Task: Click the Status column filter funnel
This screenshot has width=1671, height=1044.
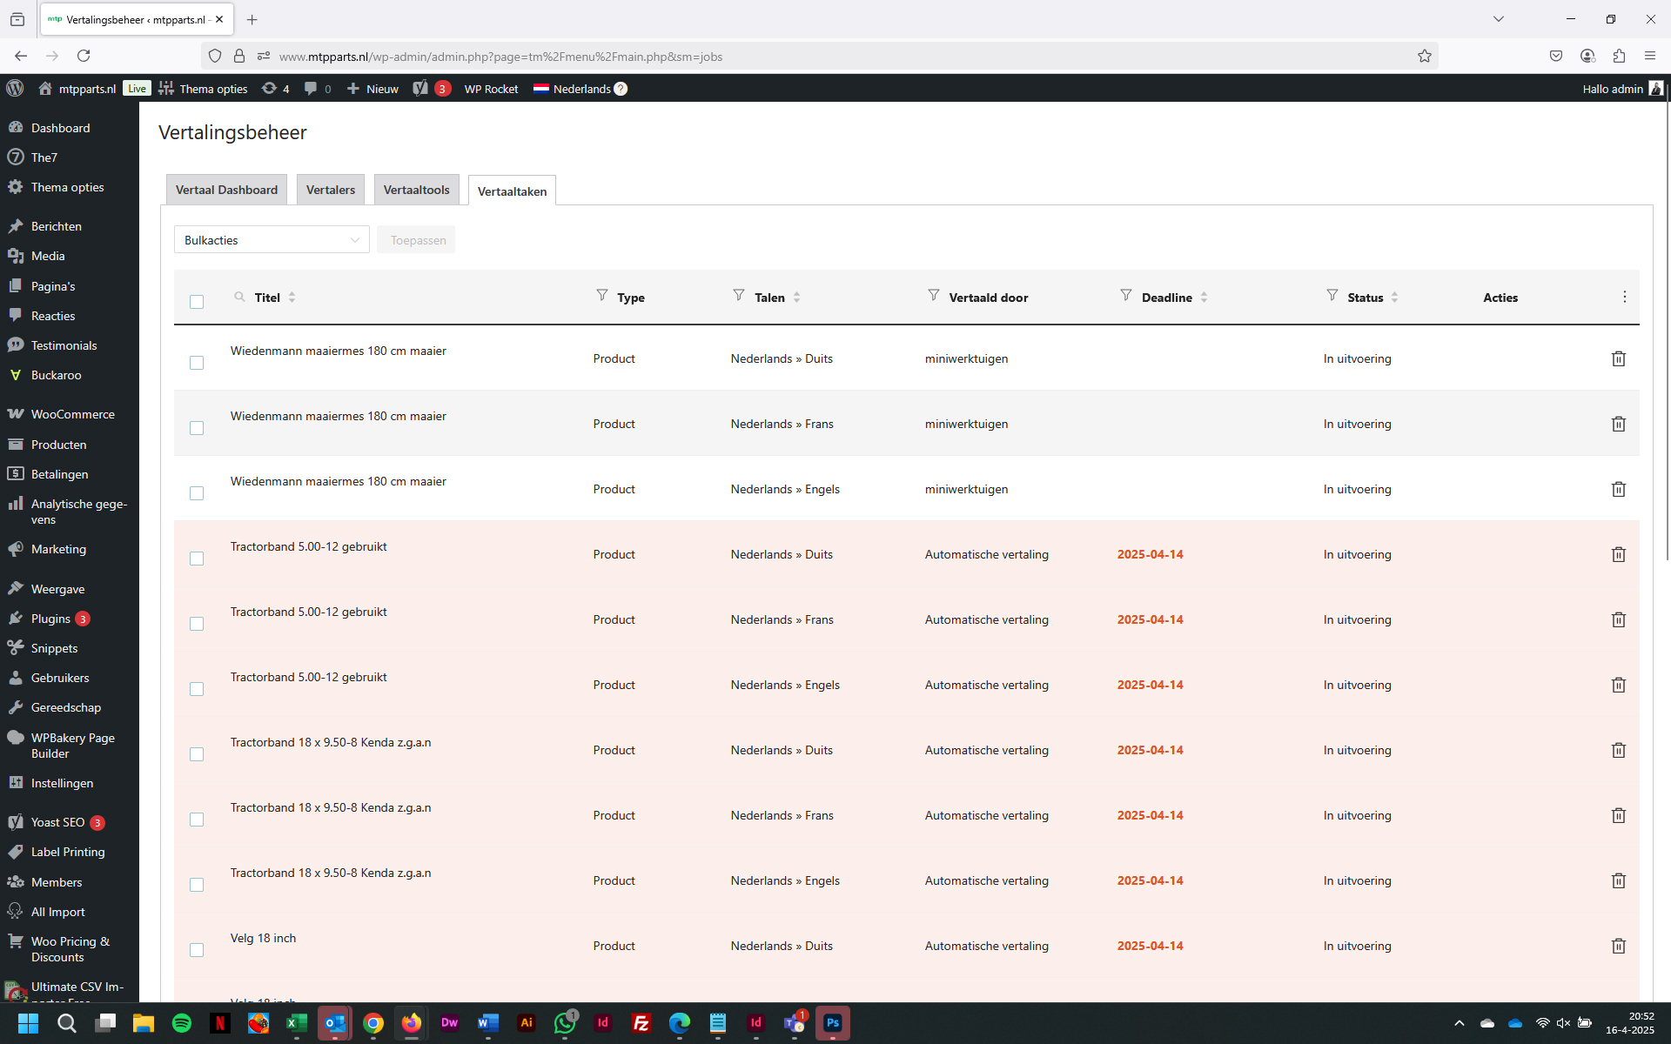Action: tap(1332, 296)
